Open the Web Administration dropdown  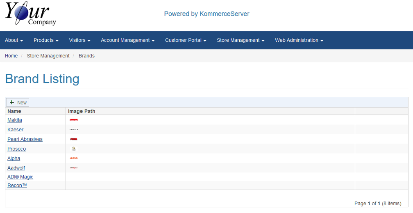(299, 40)
